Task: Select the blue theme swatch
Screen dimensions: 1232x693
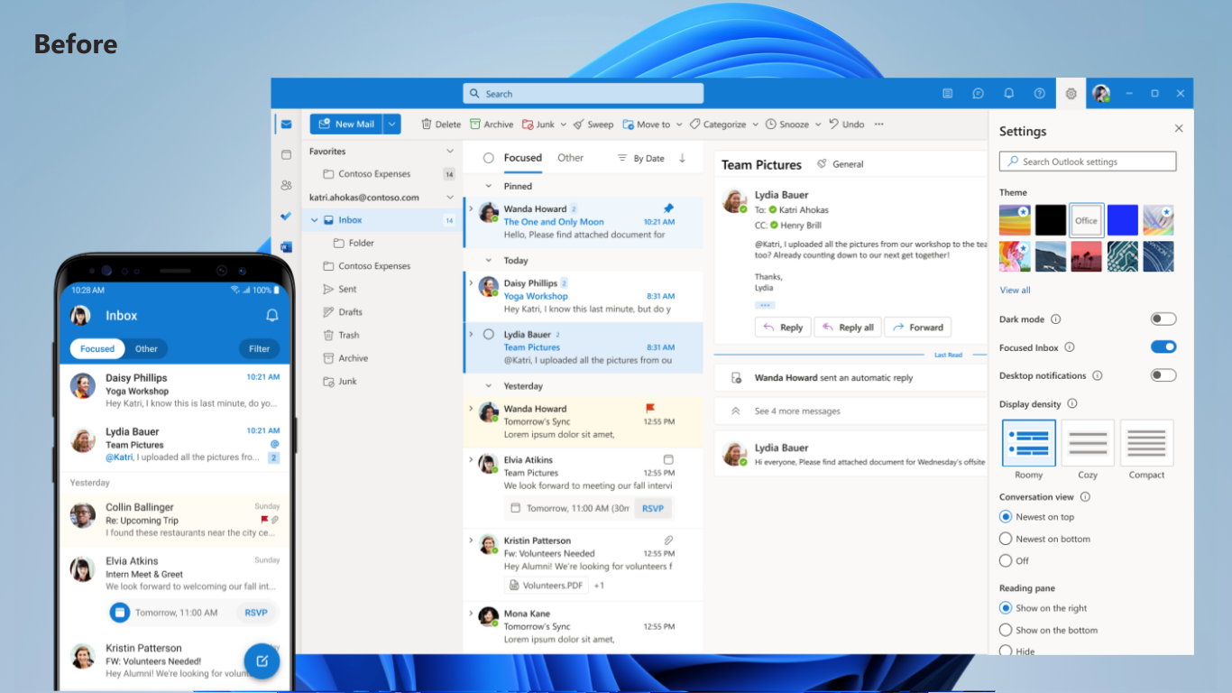Action: 1123,220
